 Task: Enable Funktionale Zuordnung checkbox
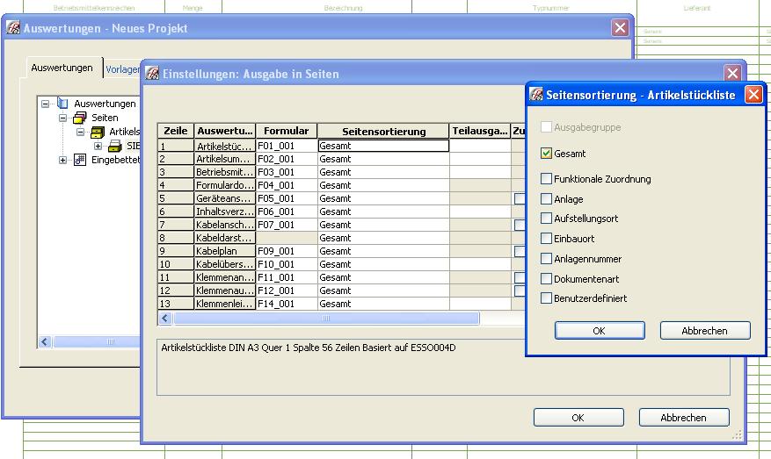click(x=546, y=179)
